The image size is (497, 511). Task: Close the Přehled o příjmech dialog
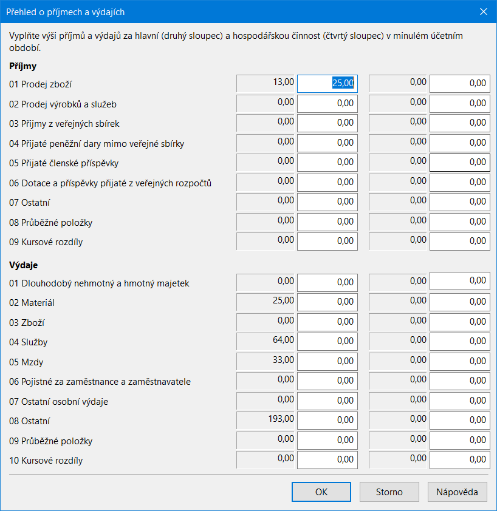(483, 12)
